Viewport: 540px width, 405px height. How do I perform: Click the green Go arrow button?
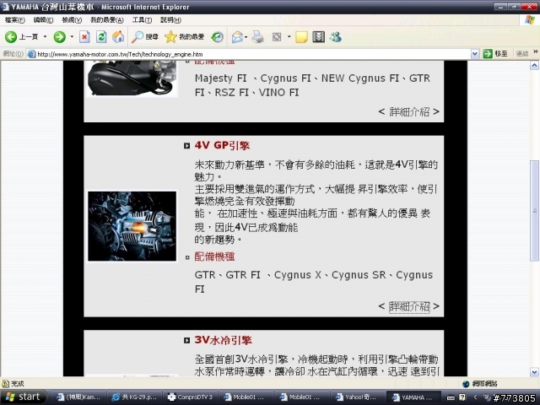(488, 54)
